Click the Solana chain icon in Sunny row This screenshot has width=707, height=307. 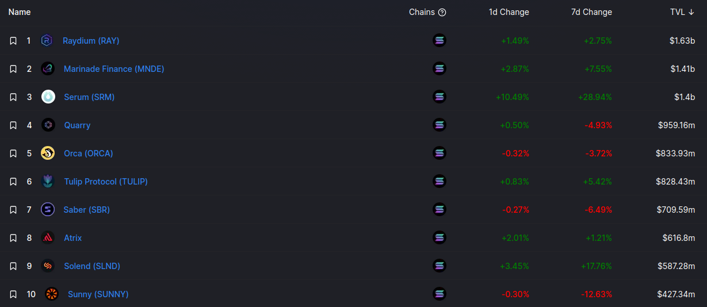[440, 294]
